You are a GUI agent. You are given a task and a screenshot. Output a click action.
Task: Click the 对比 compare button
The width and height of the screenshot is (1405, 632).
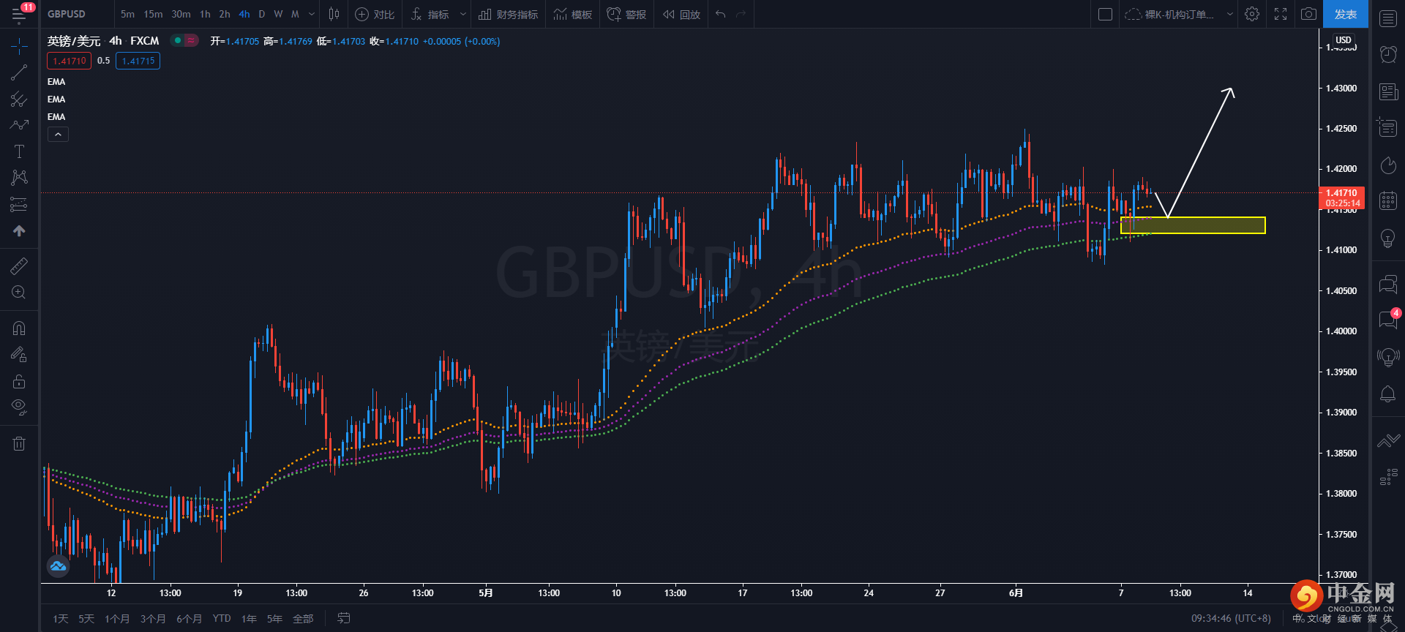click(x=375, y=14)
